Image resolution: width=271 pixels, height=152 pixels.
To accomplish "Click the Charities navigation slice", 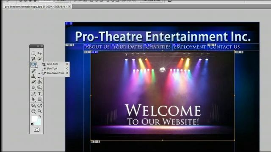I will pyautogui.click(x=158, y=47).
